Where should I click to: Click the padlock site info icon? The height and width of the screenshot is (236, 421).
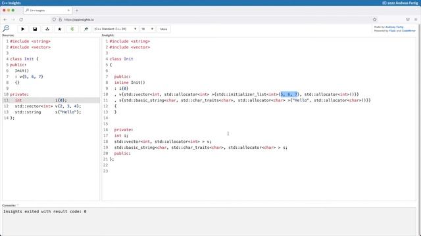click(61, 20)
